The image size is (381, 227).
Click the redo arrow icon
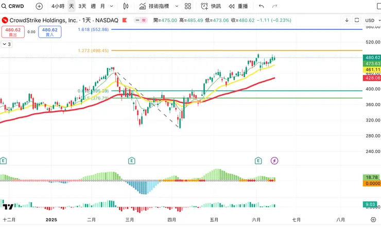pyautogui.click(x=274, y=6)
